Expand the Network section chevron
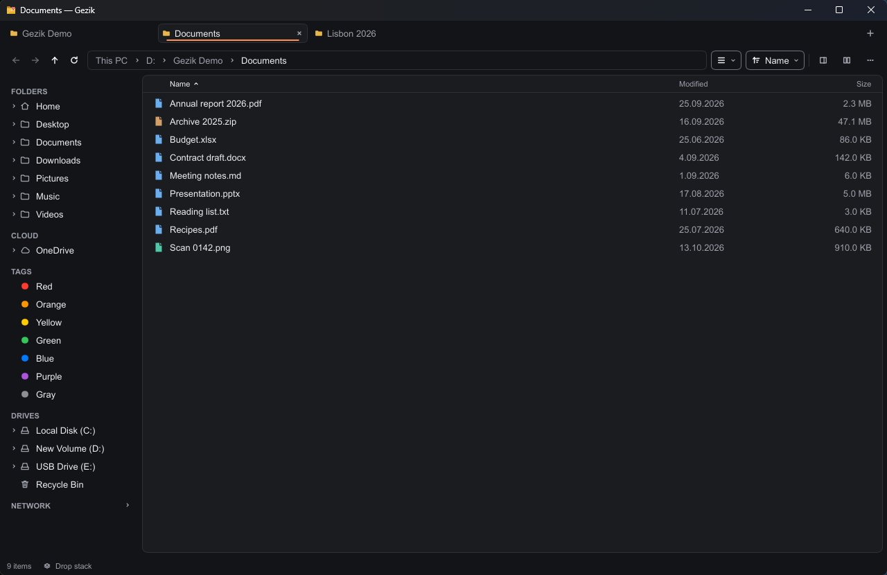This screenshot has height=575, width=887. tap(128, 505)
